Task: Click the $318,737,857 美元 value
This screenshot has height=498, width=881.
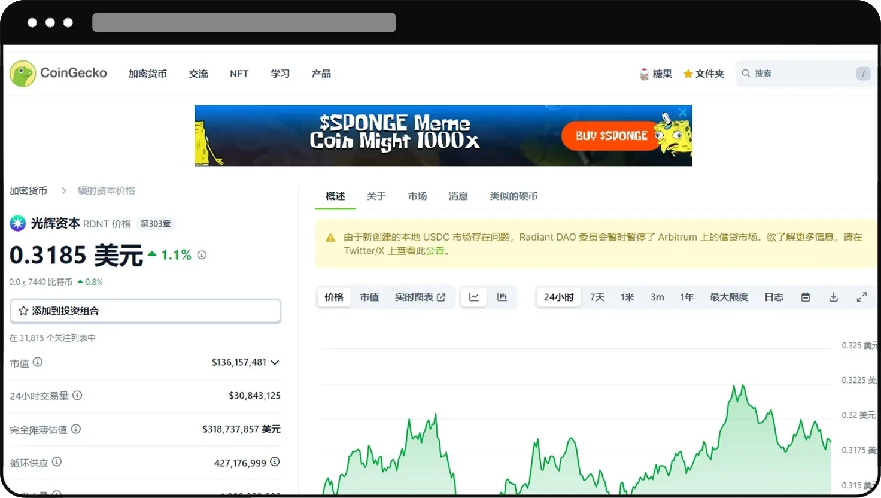Action: (241, 429)
